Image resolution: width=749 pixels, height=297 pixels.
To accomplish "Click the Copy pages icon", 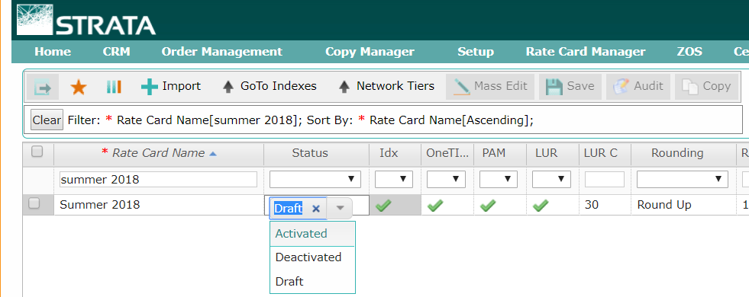I will point(689,88).
